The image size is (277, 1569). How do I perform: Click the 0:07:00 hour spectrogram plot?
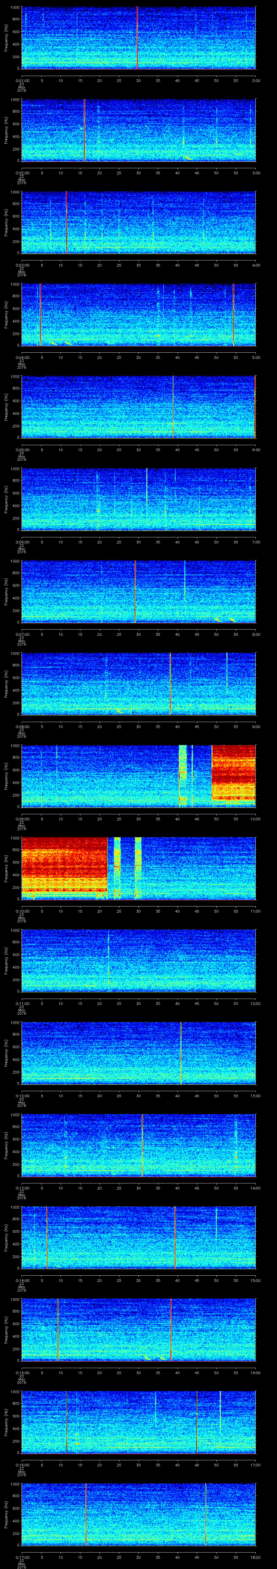(139, 591)
